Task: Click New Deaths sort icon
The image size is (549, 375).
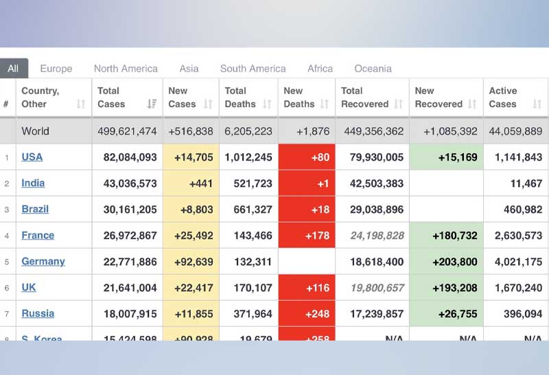Action: 325,104
